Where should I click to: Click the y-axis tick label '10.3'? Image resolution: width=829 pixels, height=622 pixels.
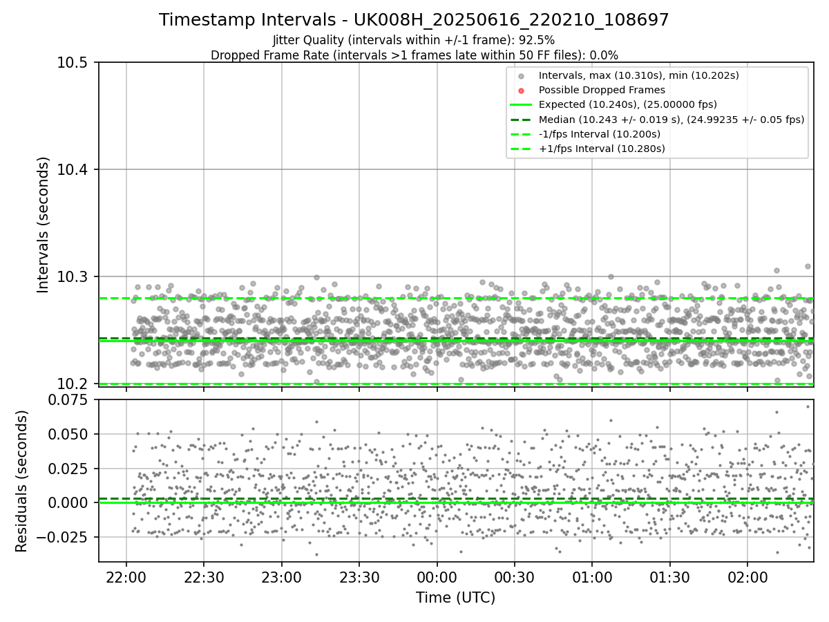73,277
